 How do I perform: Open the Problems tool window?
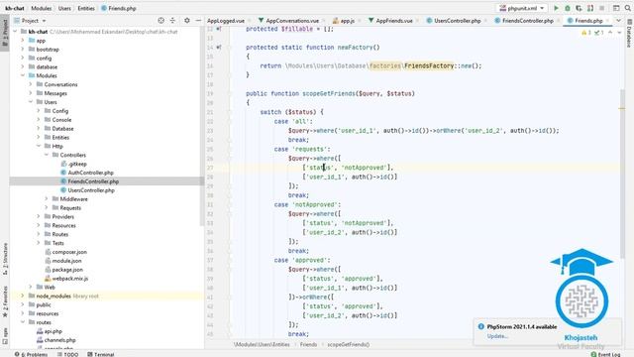31,354
